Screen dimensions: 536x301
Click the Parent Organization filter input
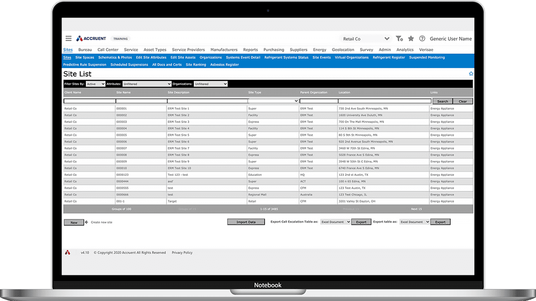pyautogui.click(x=319, y=101)
